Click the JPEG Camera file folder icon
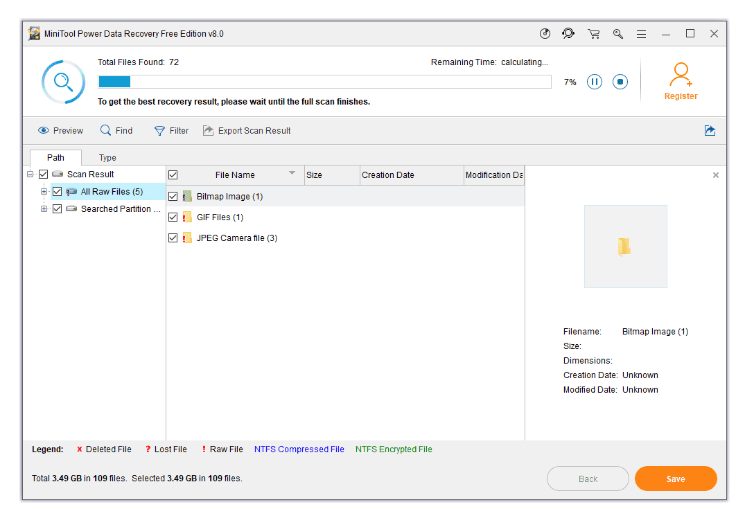This screenshot has height=518, width=745. (x=187, y=238)
